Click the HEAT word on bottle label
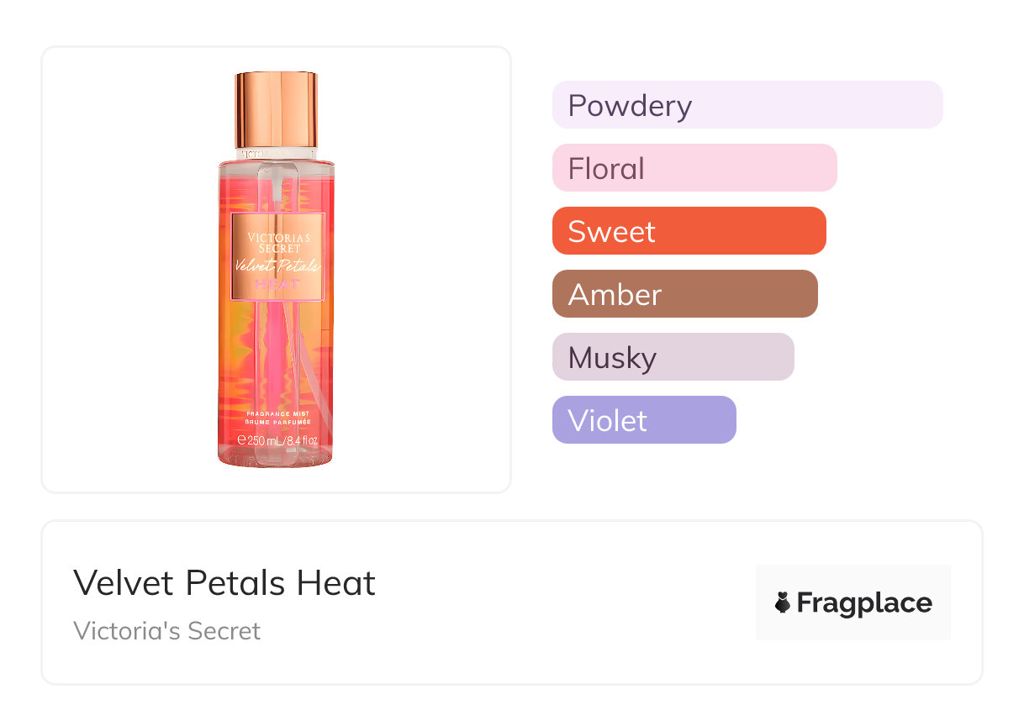This screenshot has height=726, width=1024. click(x=277, y=284)
